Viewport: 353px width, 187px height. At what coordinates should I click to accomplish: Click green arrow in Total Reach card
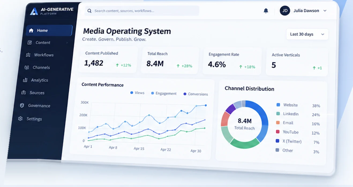tap(178, 66)
